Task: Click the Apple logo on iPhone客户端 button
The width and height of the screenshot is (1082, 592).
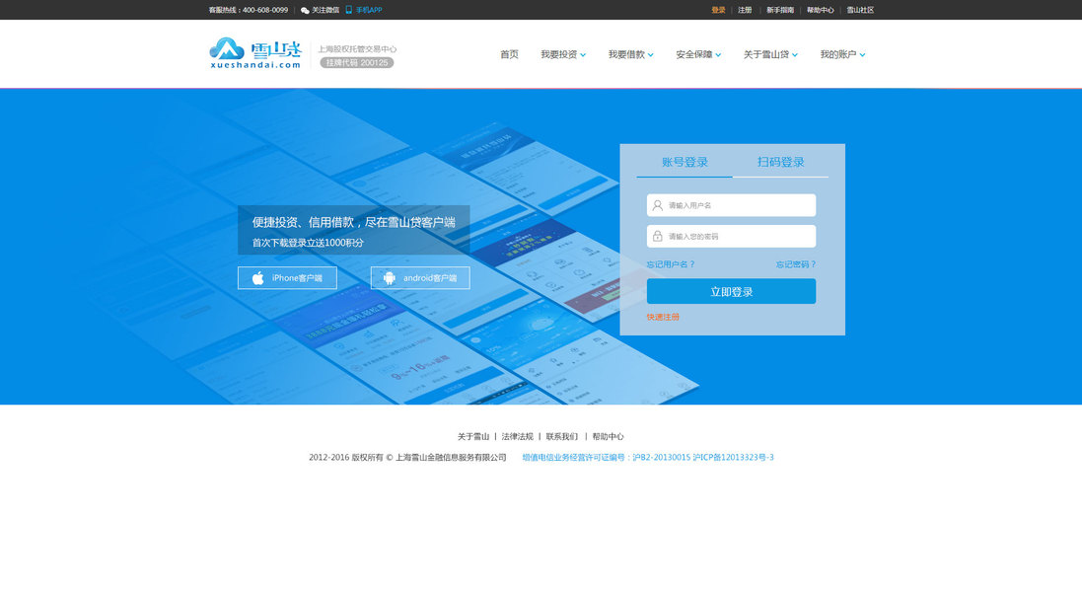Action: [258, 278]
